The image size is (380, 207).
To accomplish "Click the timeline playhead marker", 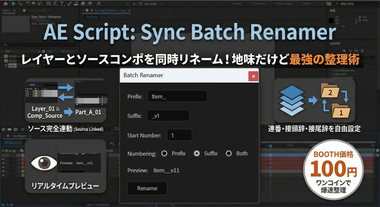I will [x=270, y=146].
